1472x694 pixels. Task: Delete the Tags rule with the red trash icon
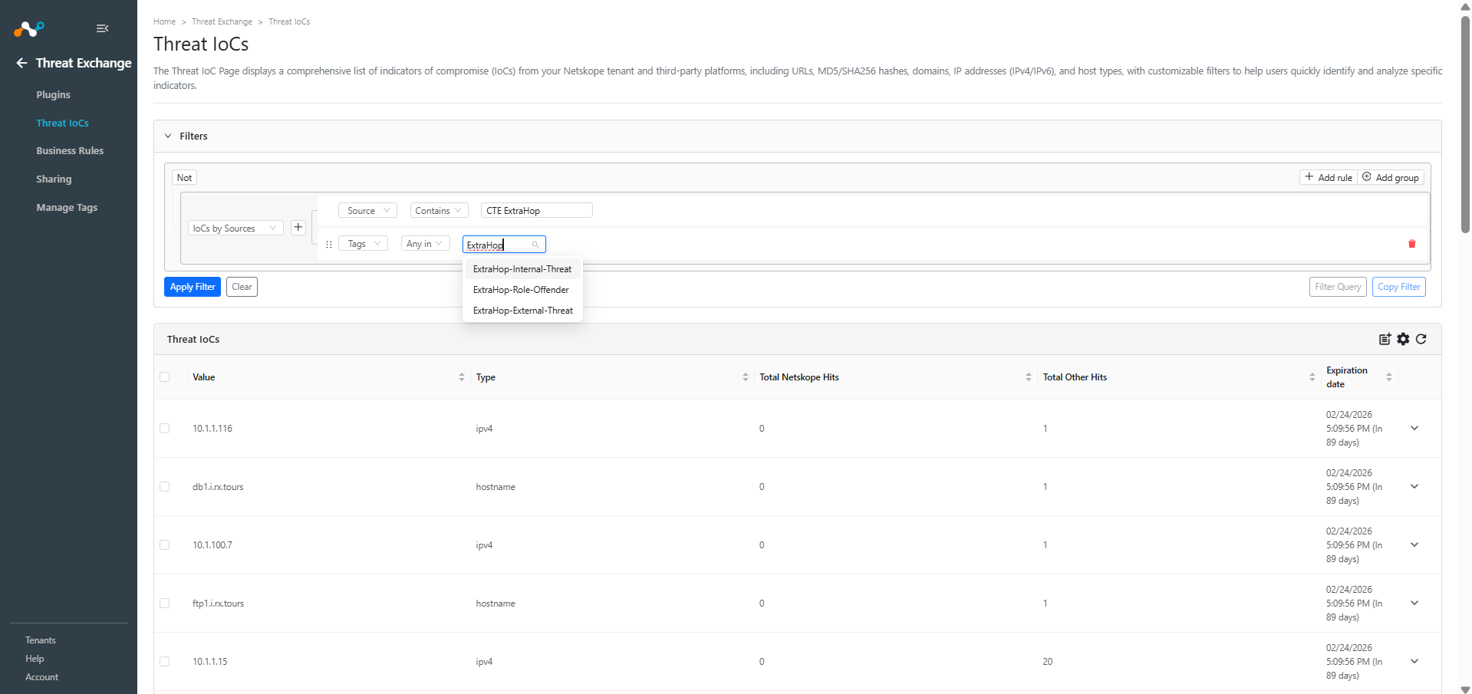(x=1411, y=244)
